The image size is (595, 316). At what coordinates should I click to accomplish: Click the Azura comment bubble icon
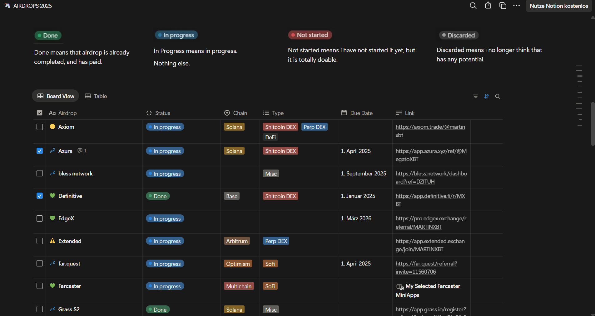tap(80, 151)
